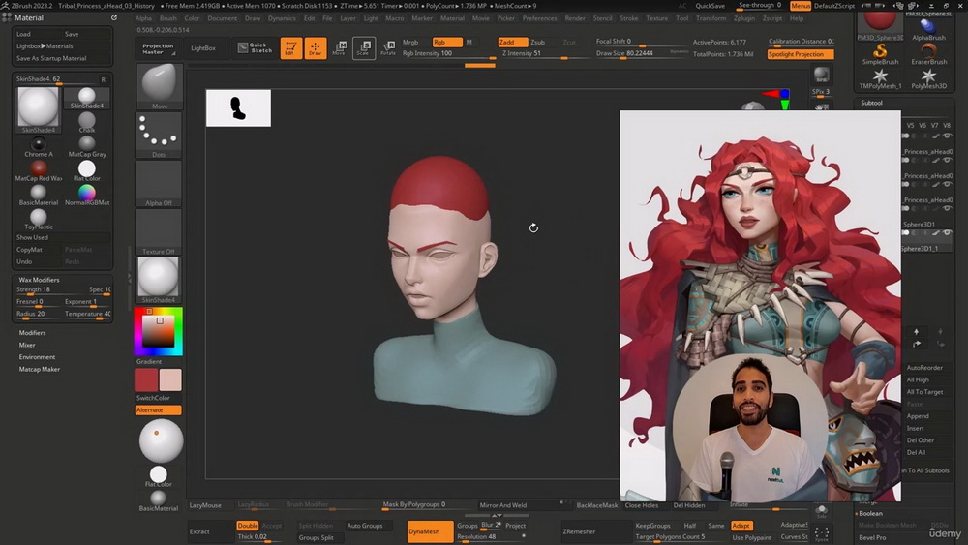Open the Zplugin menu
This screenshot has width=968, height=545.
(743, 18)
